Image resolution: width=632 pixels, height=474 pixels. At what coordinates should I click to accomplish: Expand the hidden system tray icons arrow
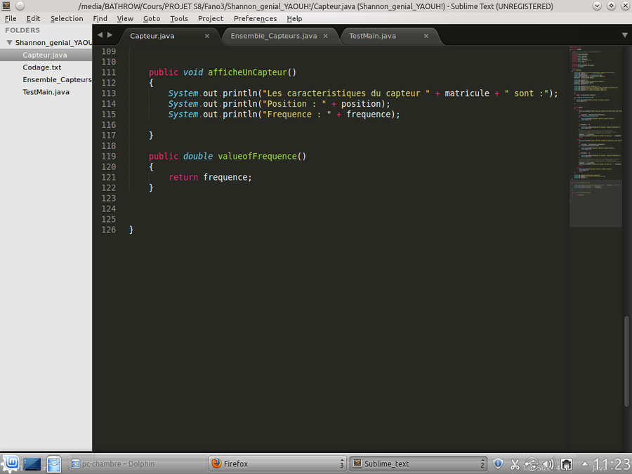click(x=585, y=463)
